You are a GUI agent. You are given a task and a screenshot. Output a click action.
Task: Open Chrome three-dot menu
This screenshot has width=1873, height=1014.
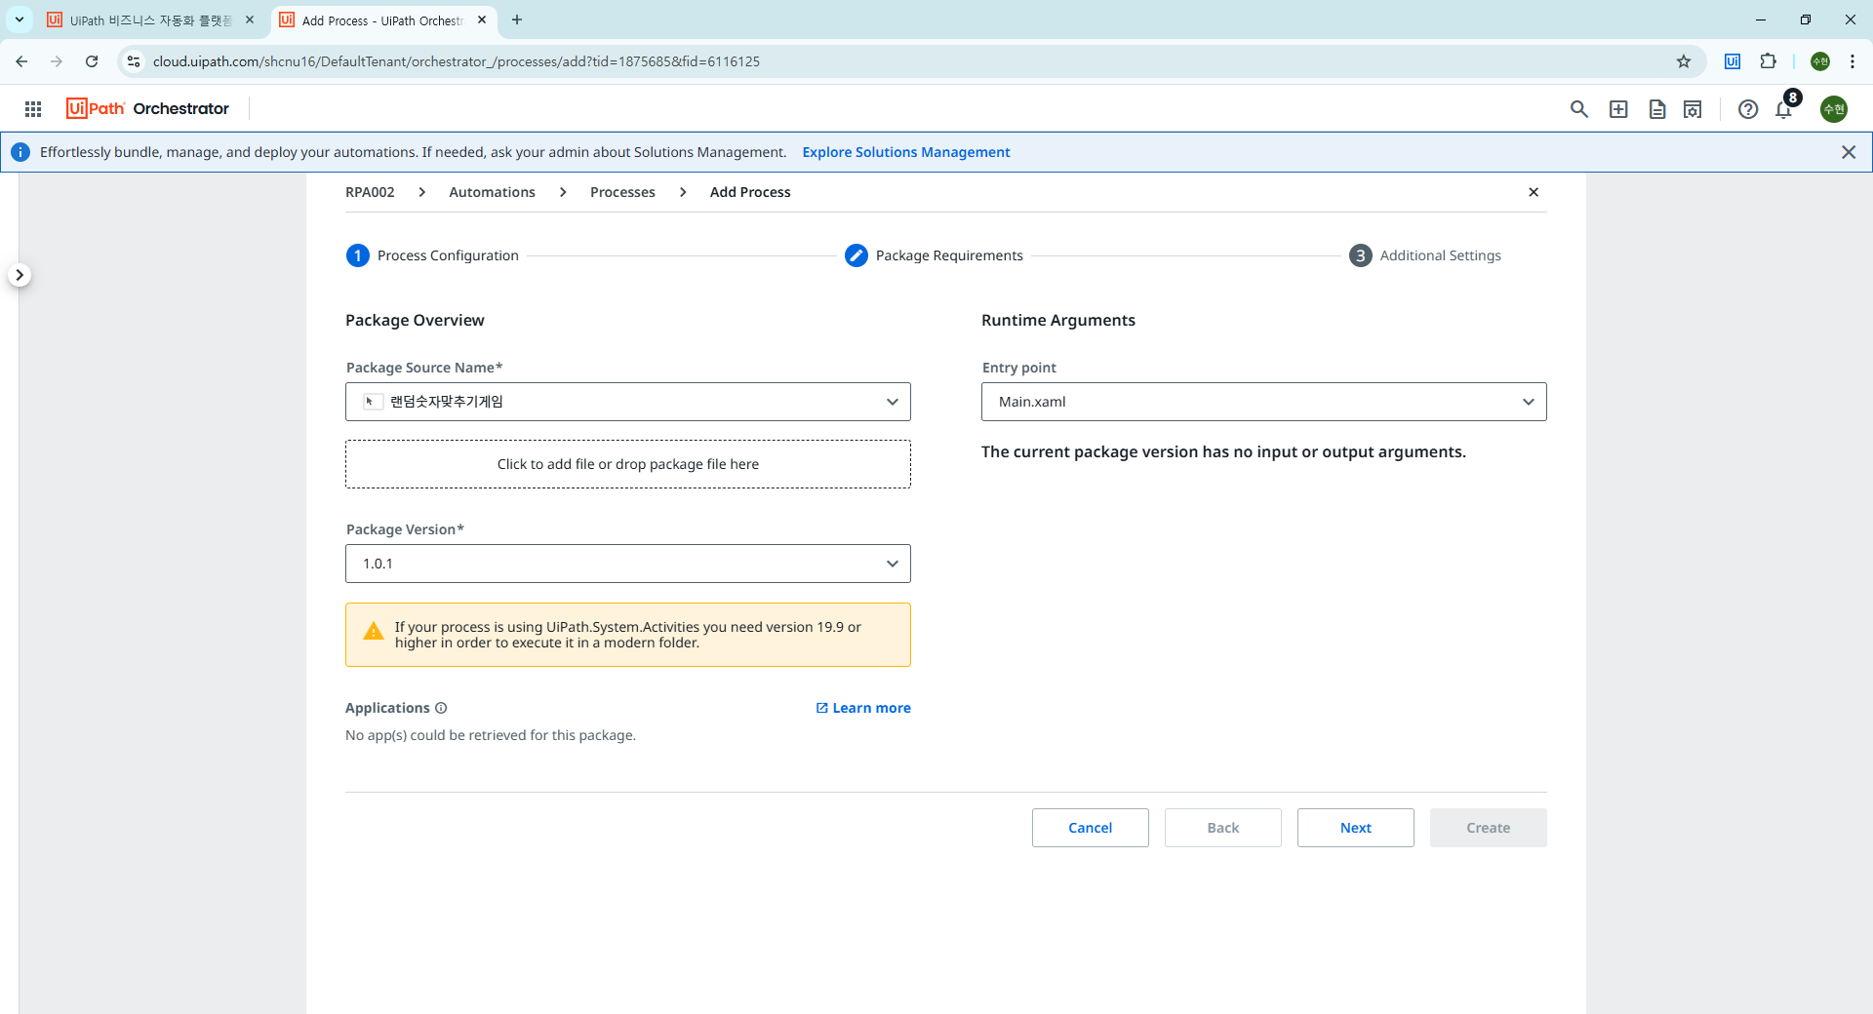1853,61
